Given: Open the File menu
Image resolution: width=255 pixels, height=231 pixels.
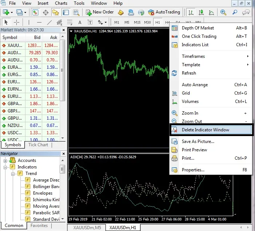Looking at the screenshot, I should 12,3.
